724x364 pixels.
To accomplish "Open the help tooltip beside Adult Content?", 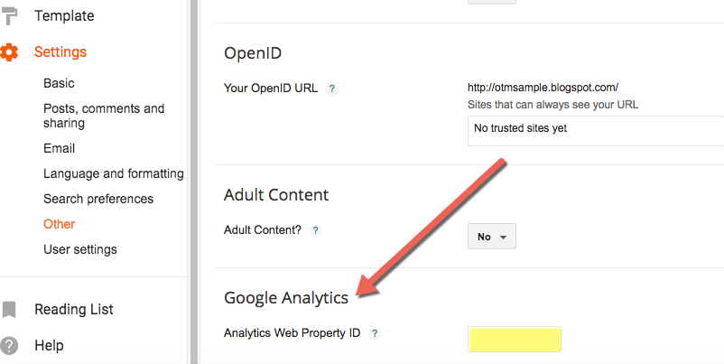I will tap(315, 230).
